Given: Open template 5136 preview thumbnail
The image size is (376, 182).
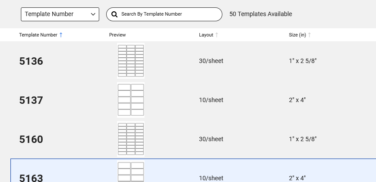Looking at the screenshot, I should [131, 61].
